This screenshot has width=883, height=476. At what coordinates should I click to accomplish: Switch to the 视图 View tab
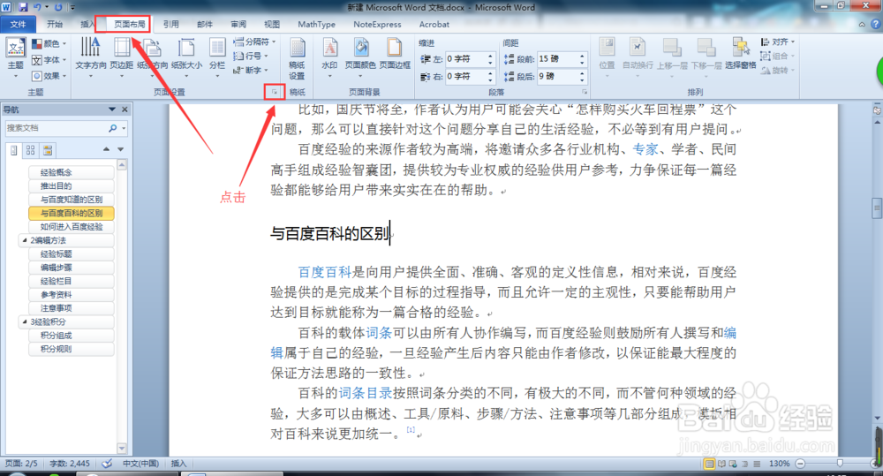[x=272, y=24]
